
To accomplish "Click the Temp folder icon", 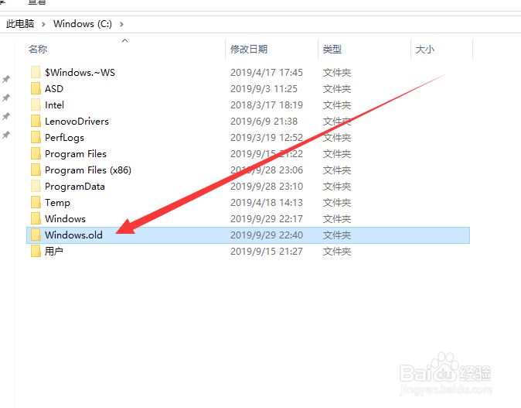I will pos(36,202).
